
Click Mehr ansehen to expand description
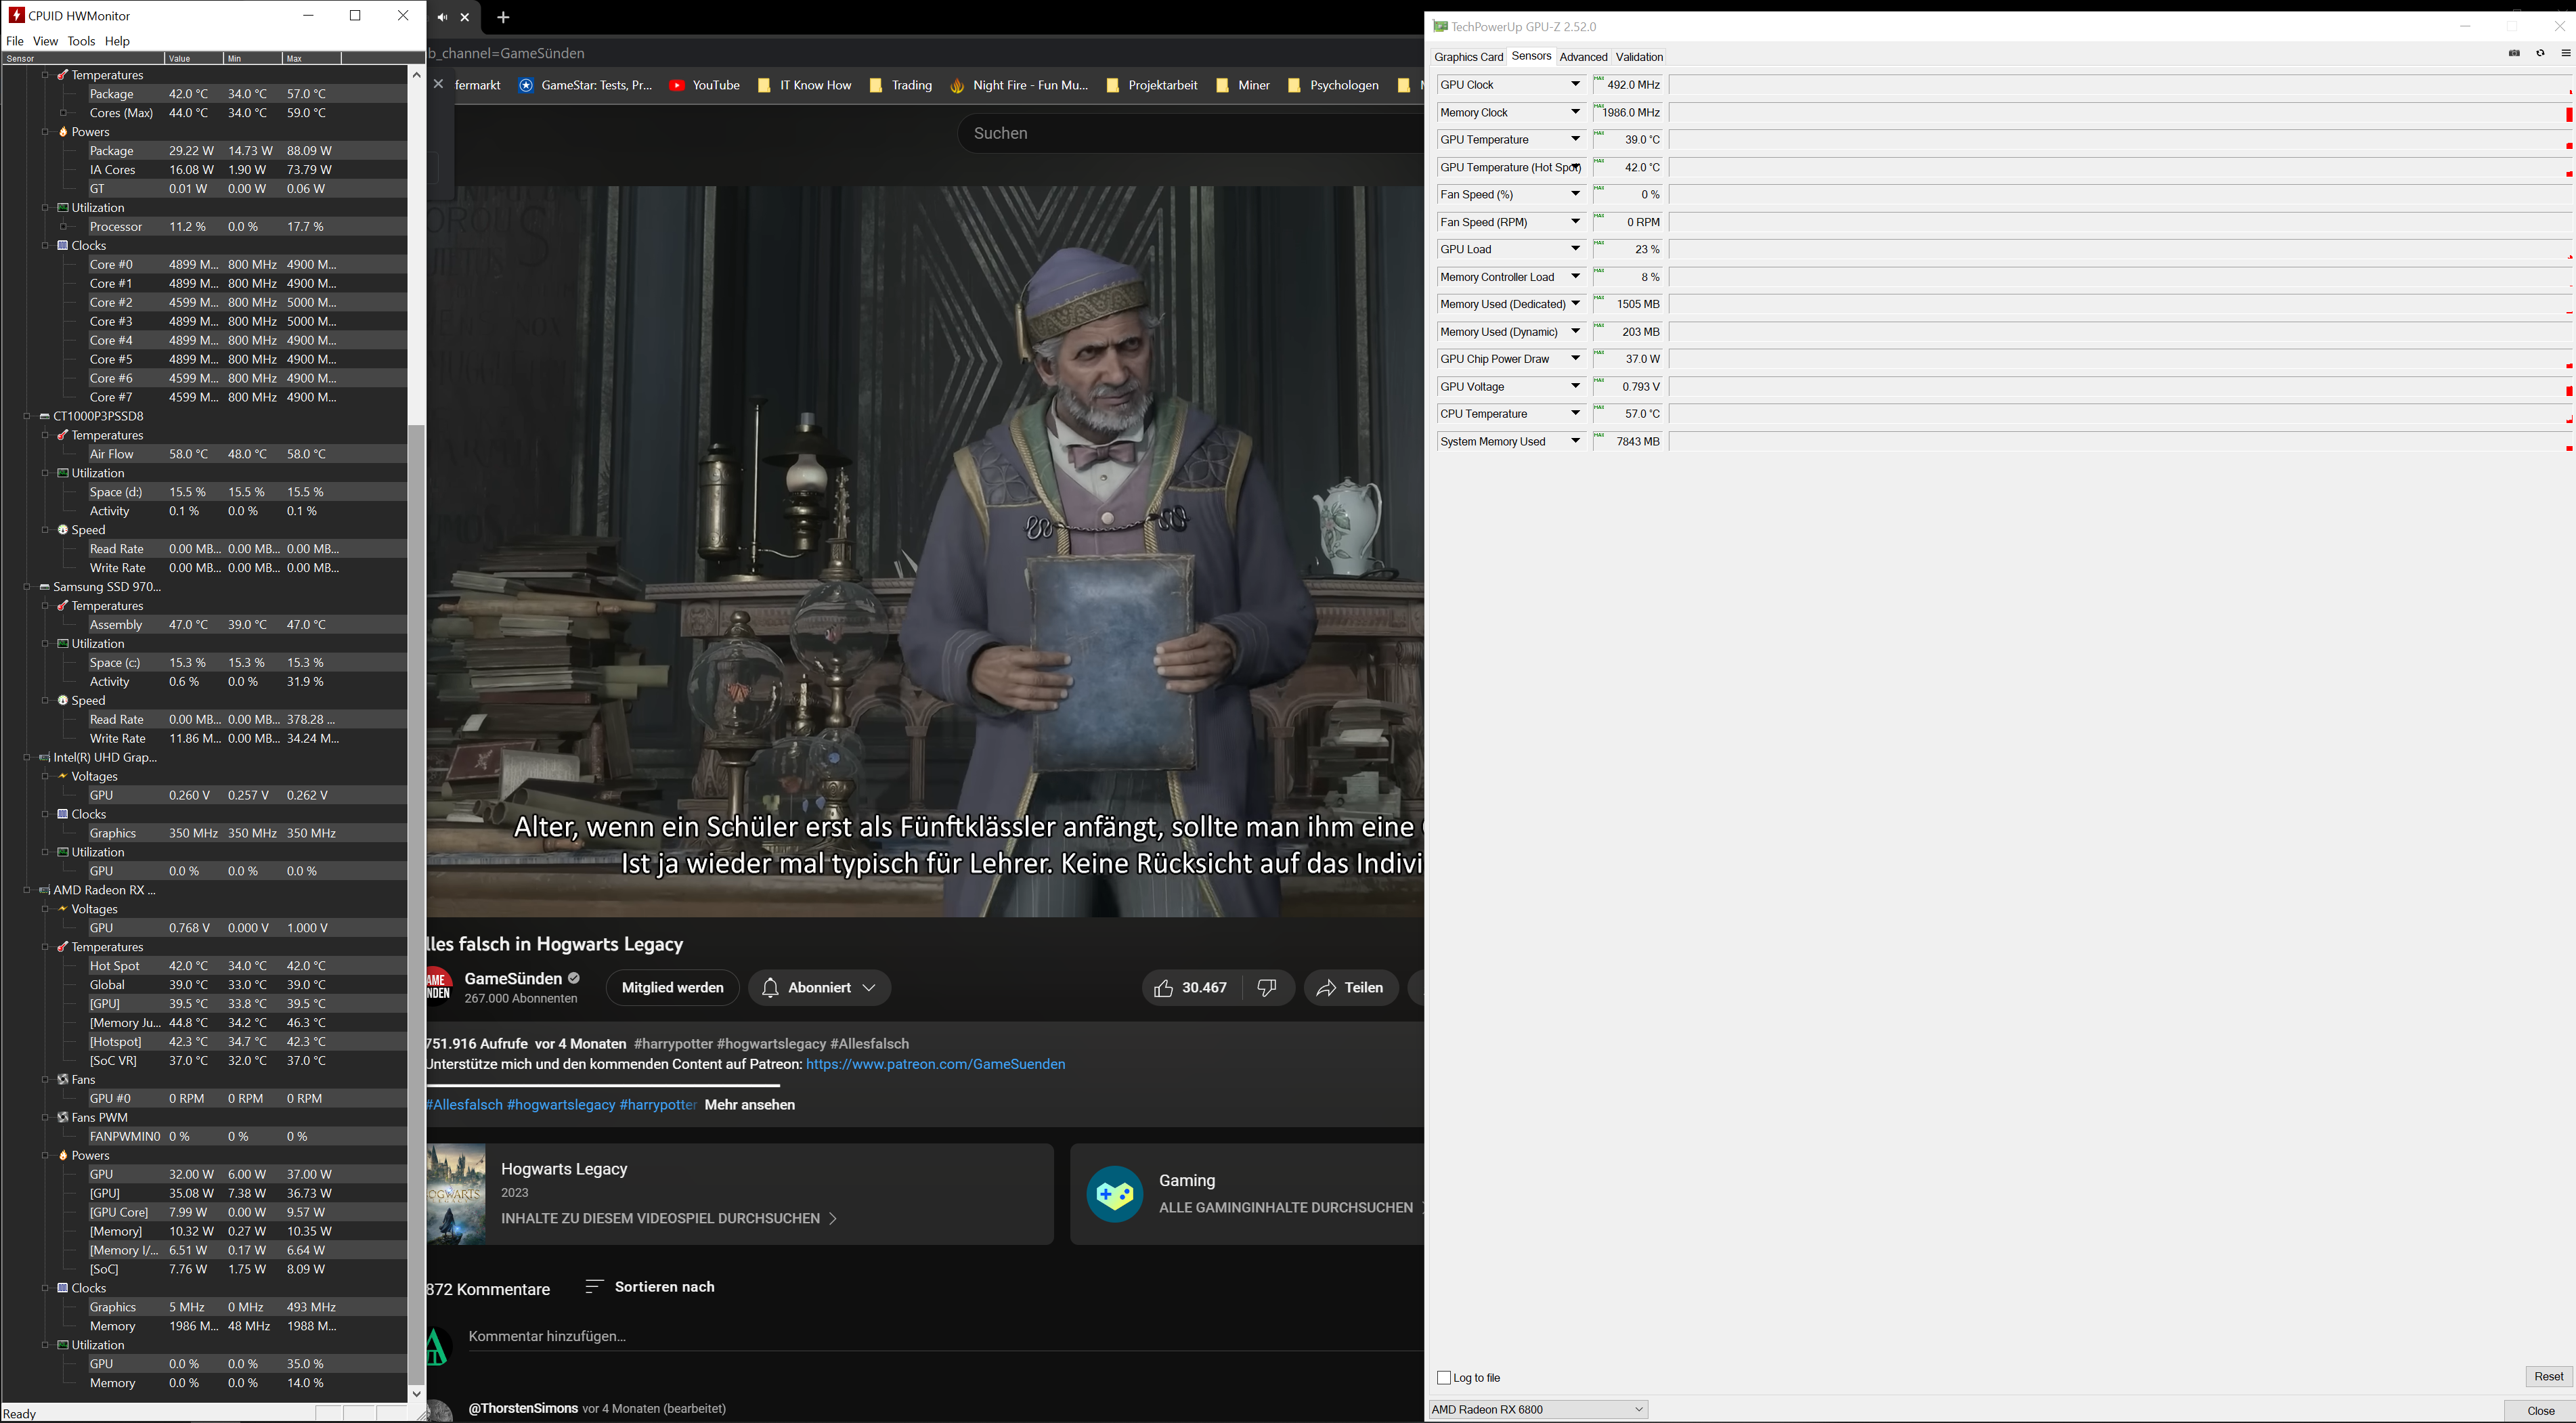click(750, 1105)
